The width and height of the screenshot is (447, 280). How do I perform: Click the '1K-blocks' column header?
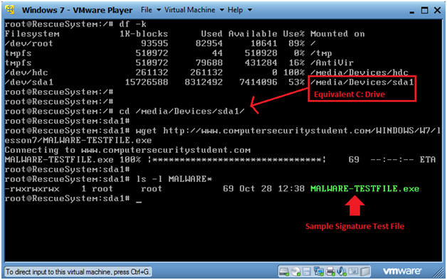click(x=144, y=34)
